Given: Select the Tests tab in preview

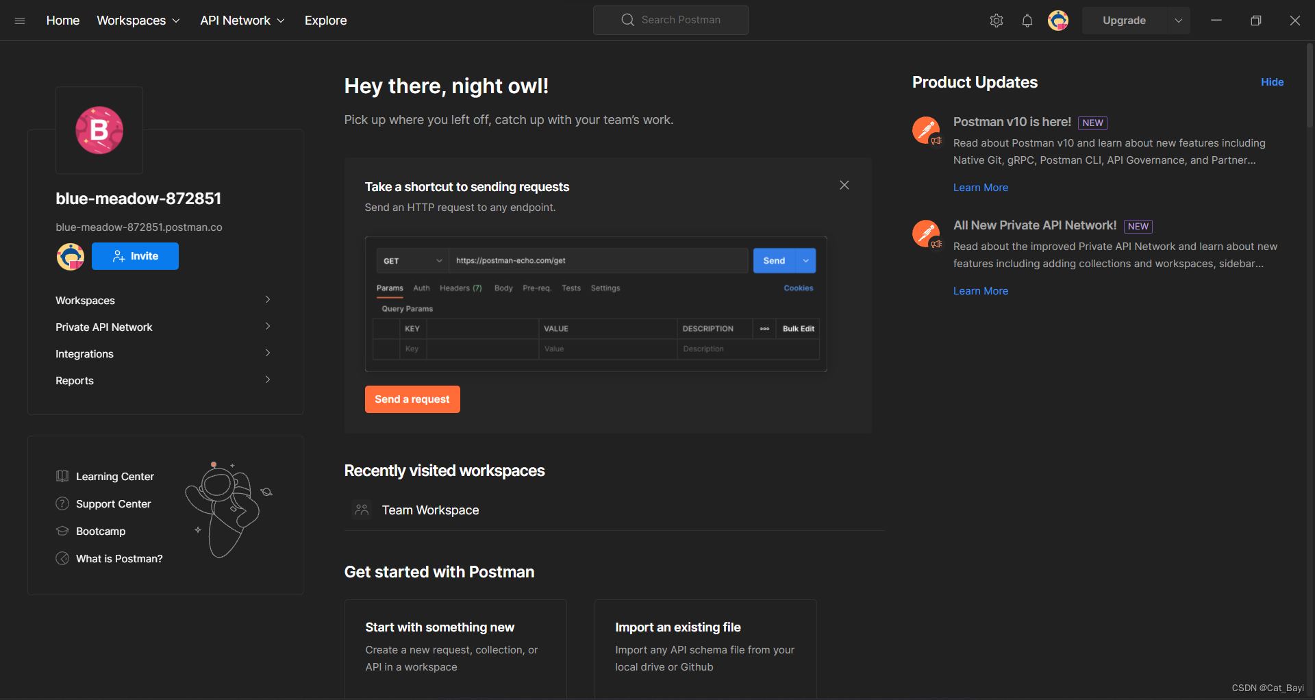Looking at the screenshot, I should 571,288.
